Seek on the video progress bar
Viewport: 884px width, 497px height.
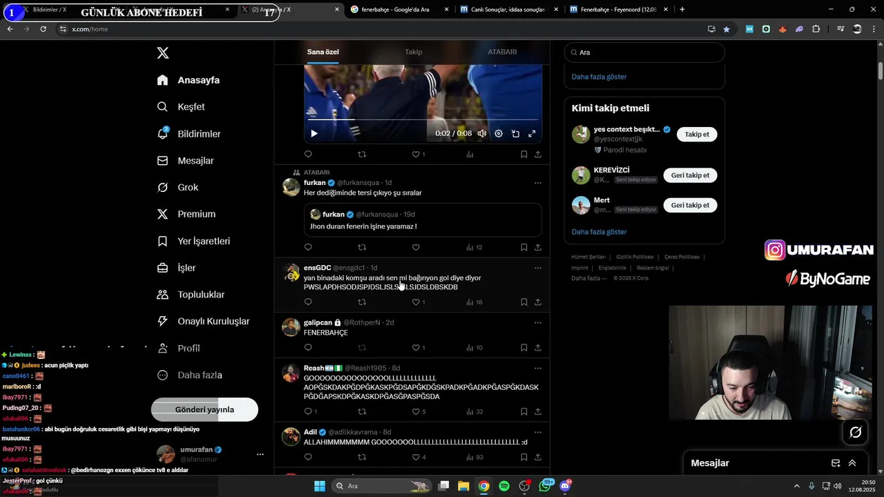coord(423,120)
